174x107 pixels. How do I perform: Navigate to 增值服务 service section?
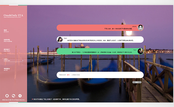pos(7,69)
